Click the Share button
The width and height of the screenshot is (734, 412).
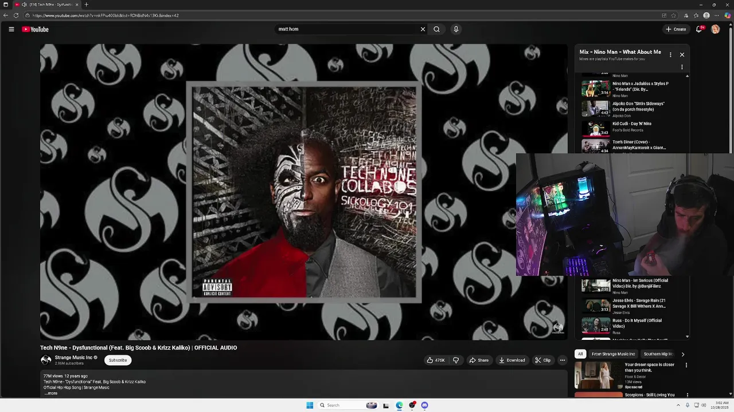tap(479, 360)
